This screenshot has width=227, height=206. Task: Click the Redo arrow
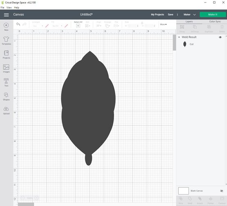[25, 24]
